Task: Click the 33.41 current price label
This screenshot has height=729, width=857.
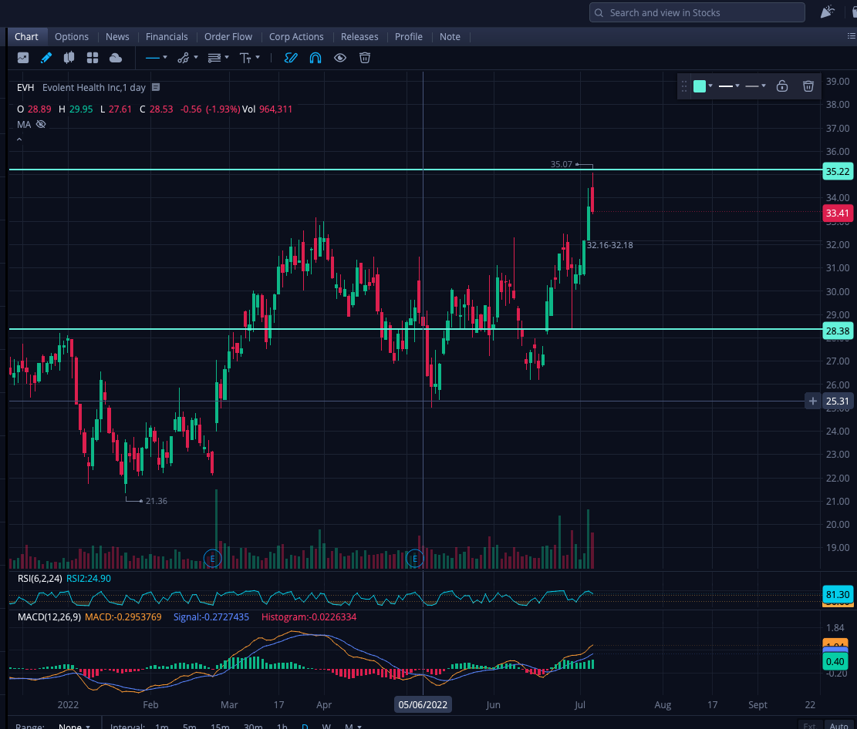Action: [837, 213]
